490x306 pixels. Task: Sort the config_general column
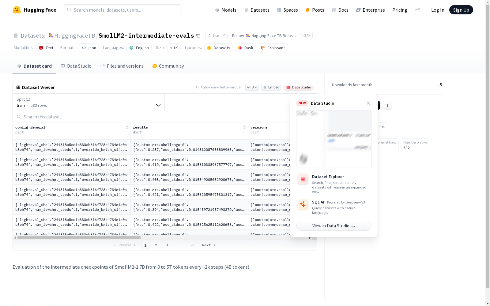127,127
